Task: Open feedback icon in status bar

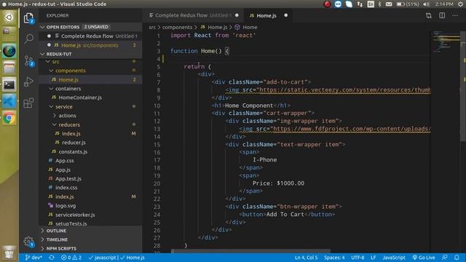Action: [445, 258]
